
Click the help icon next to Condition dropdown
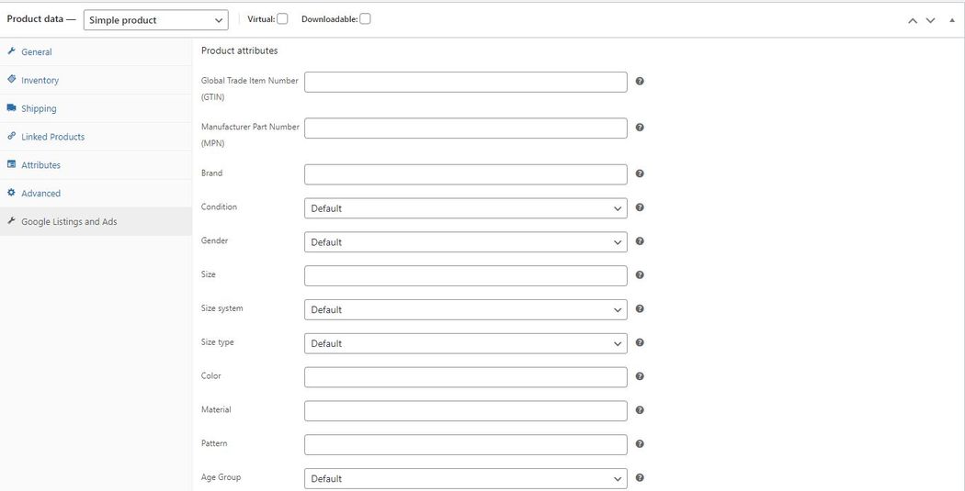(640, 207)
